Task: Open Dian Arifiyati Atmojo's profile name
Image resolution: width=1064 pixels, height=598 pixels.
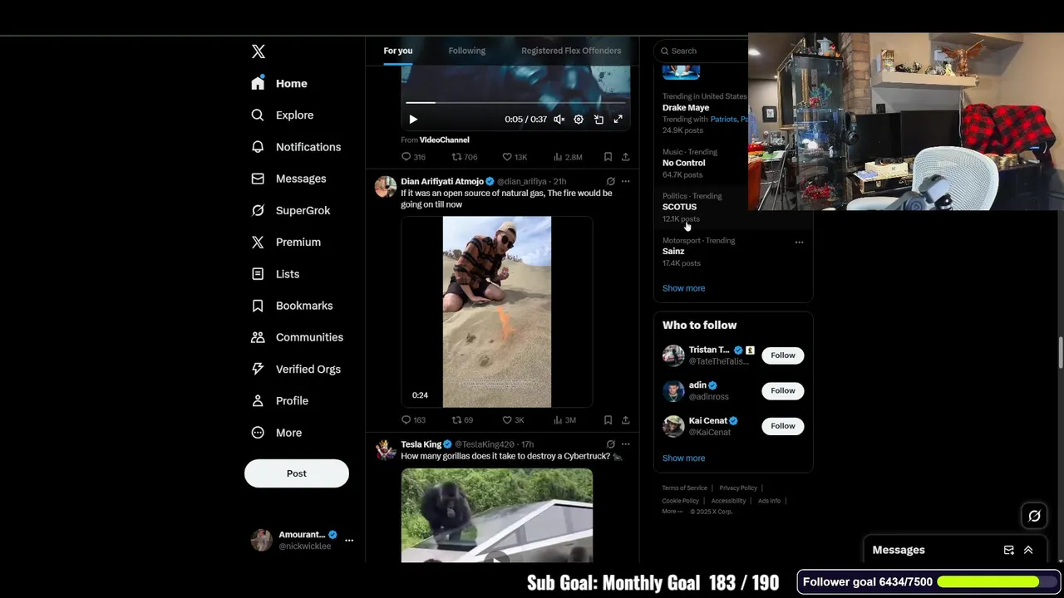Action: 442,181
